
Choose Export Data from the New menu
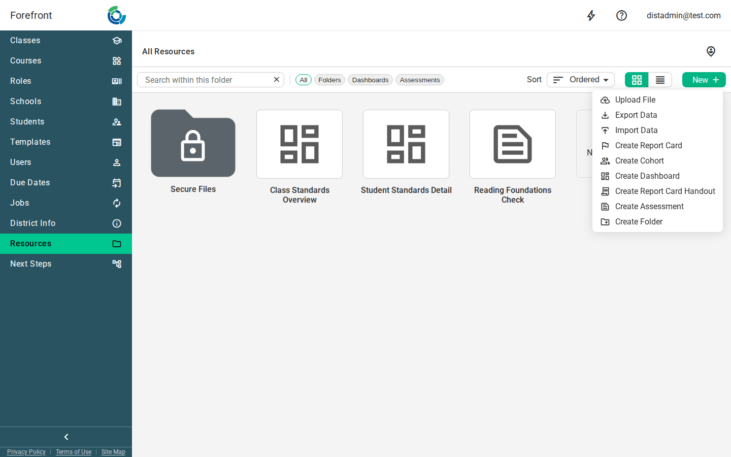point(657,115)
